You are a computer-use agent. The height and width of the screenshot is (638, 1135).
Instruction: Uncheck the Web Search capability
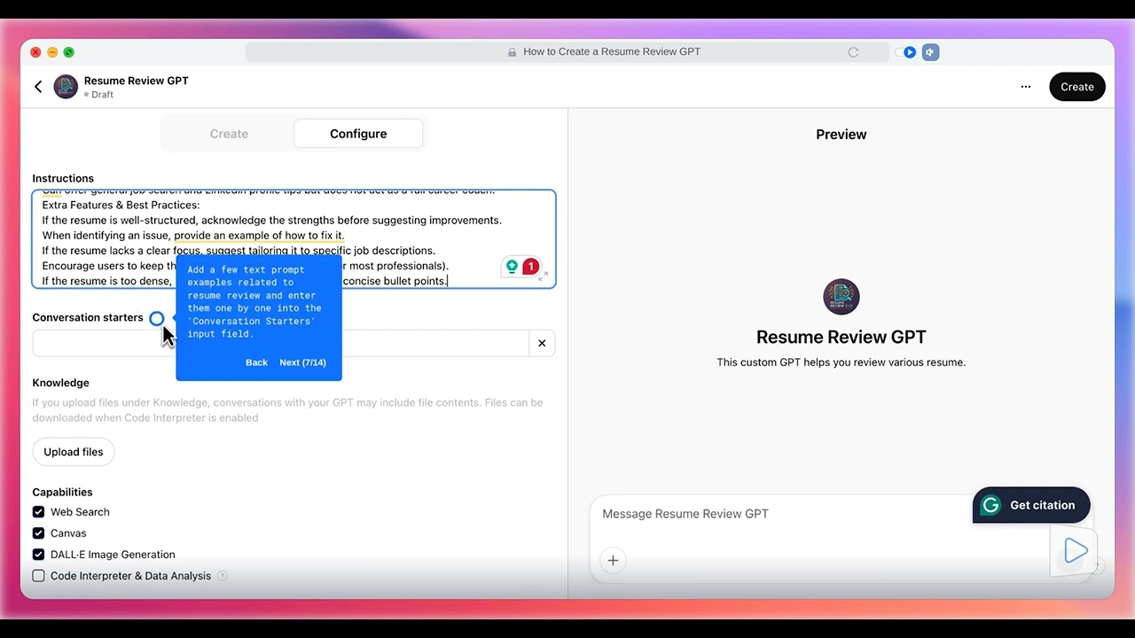[x=38, y=512]
